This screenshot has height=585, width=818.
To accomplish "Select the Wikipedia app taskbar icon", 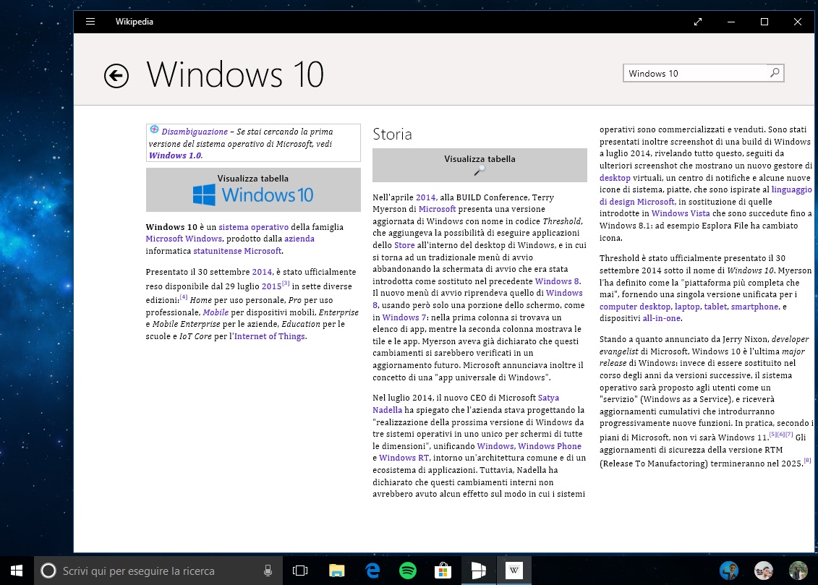I will pos(514,571).
